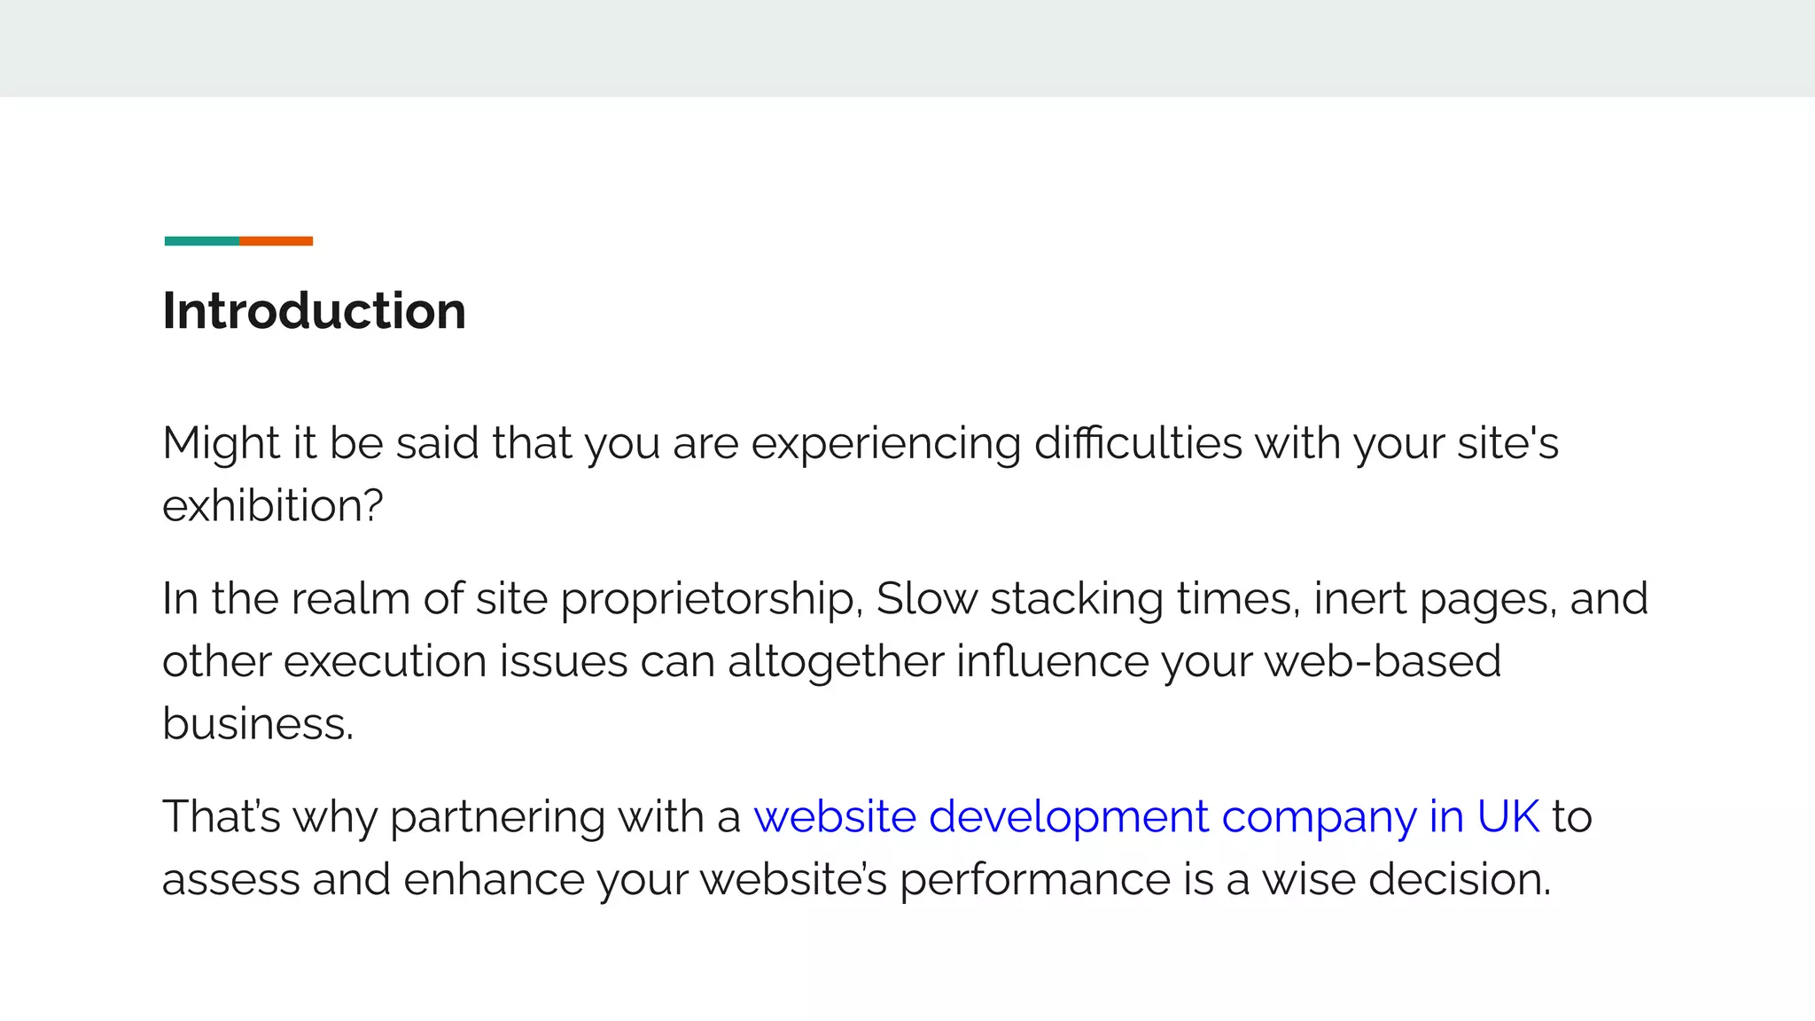Click the word 'influence' in the second paragraph
Image resolution: width=1815 pixels, height=1021 pixels.
(x=1052, y=661)
